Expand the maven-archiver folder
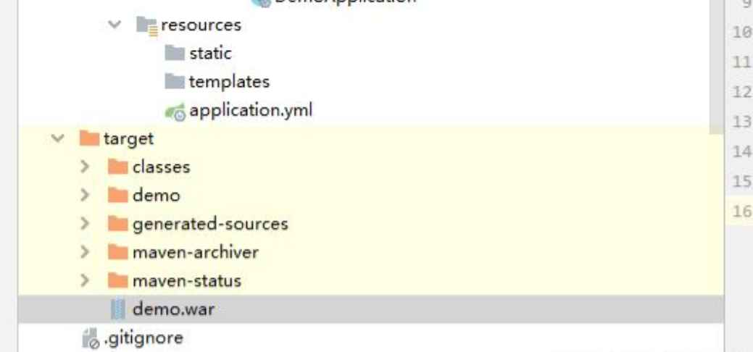The width and height of the screenshot is (753, 352). tap(85, 252)
